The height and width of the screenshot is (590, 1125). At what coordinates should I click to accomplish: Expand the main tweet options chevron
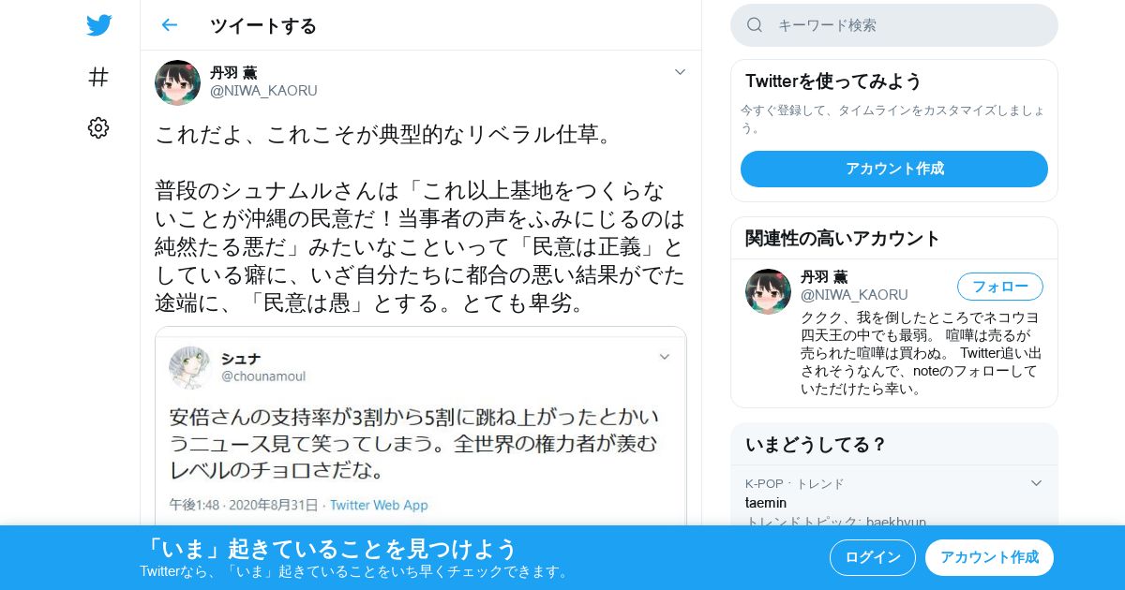pos(681,72)
